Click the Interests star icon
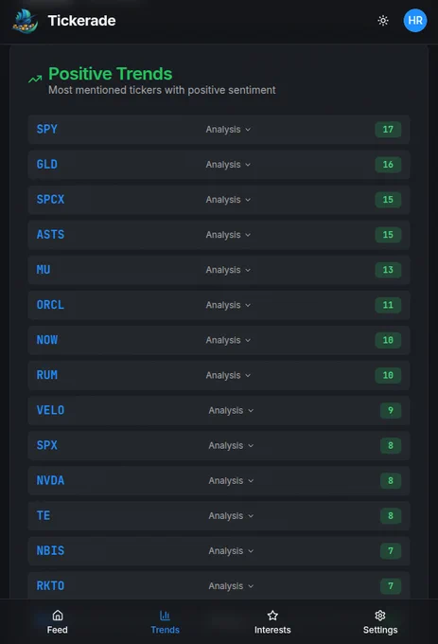The image size is (438, 644). coord(272,615)
